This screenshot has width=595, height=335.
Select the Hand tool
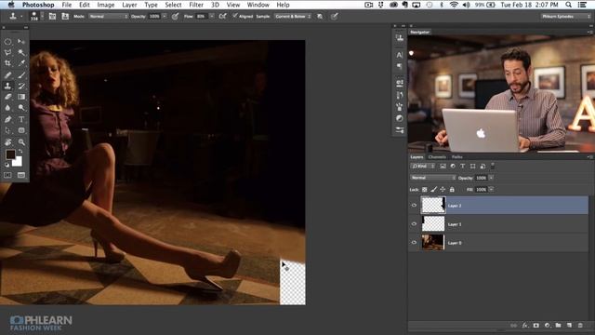8,142
